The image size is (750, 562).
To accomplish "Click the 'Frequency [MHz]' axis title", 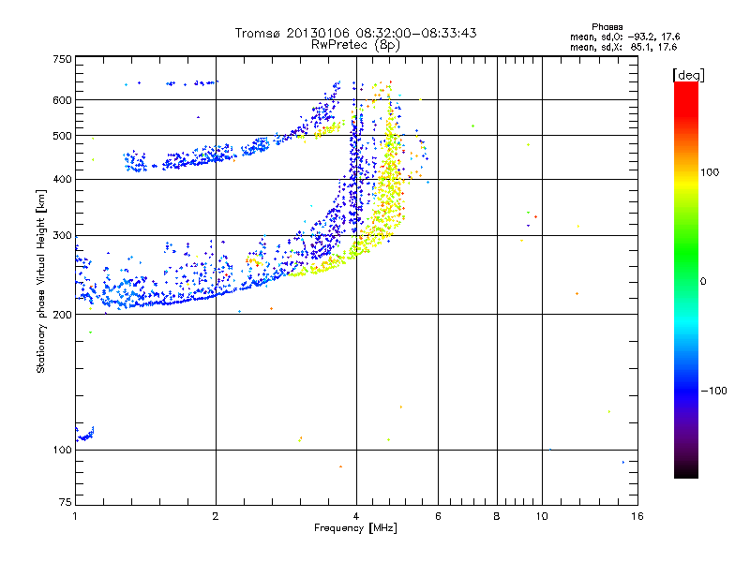I will click(x=355, y=528).
